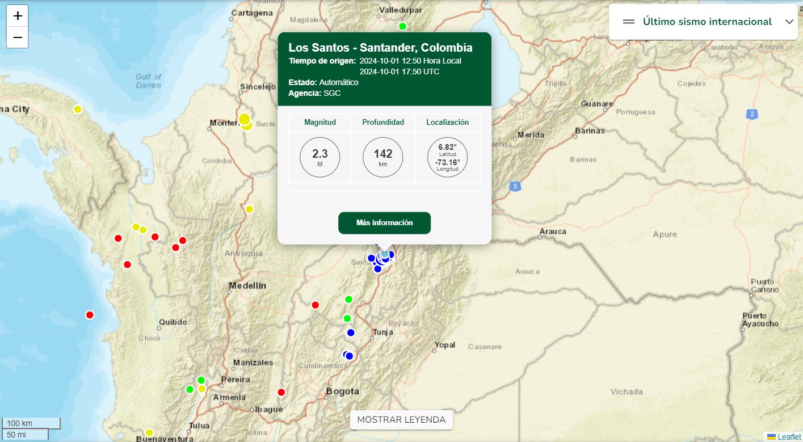Click the 2.3 magnitude circle
Image resolution: width=803 pixels, height=442 pixels.
tap(319, 157)
